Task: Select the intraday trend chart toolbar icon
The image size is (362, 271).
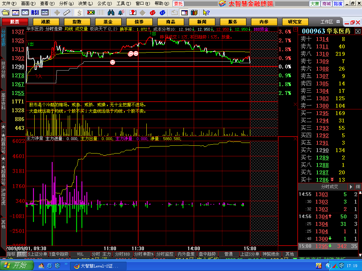Action: click(16, 12)
